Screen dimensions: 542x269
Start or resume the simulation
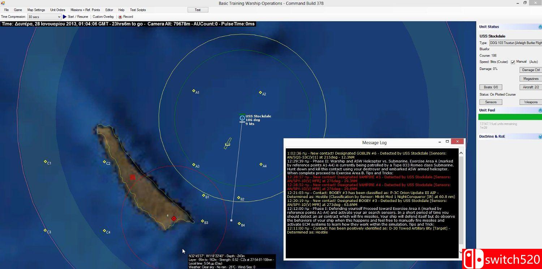coord(76,17)
